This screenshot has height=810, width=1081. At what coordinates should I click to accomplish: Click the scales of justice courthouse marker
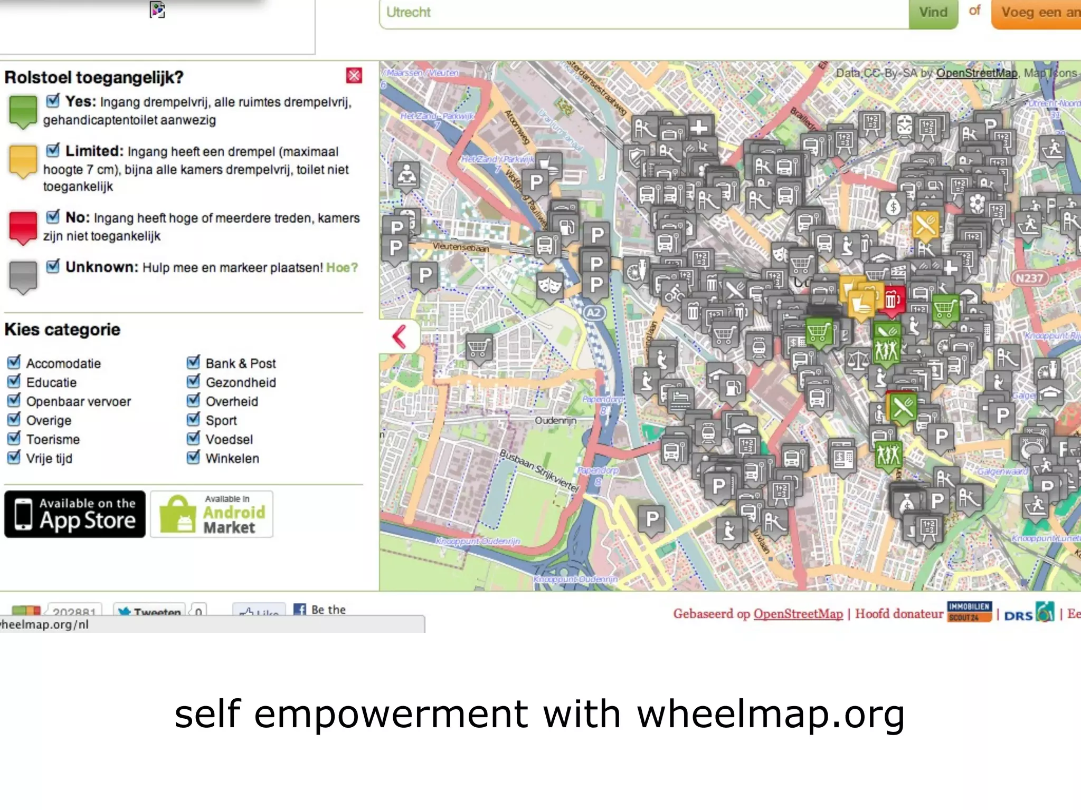[857, 361]
